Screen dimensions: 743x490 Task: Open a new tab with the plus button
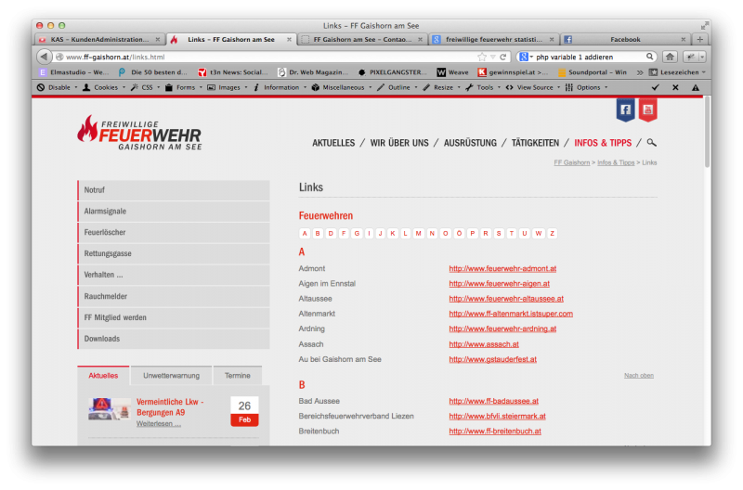[x=700, y=39]
